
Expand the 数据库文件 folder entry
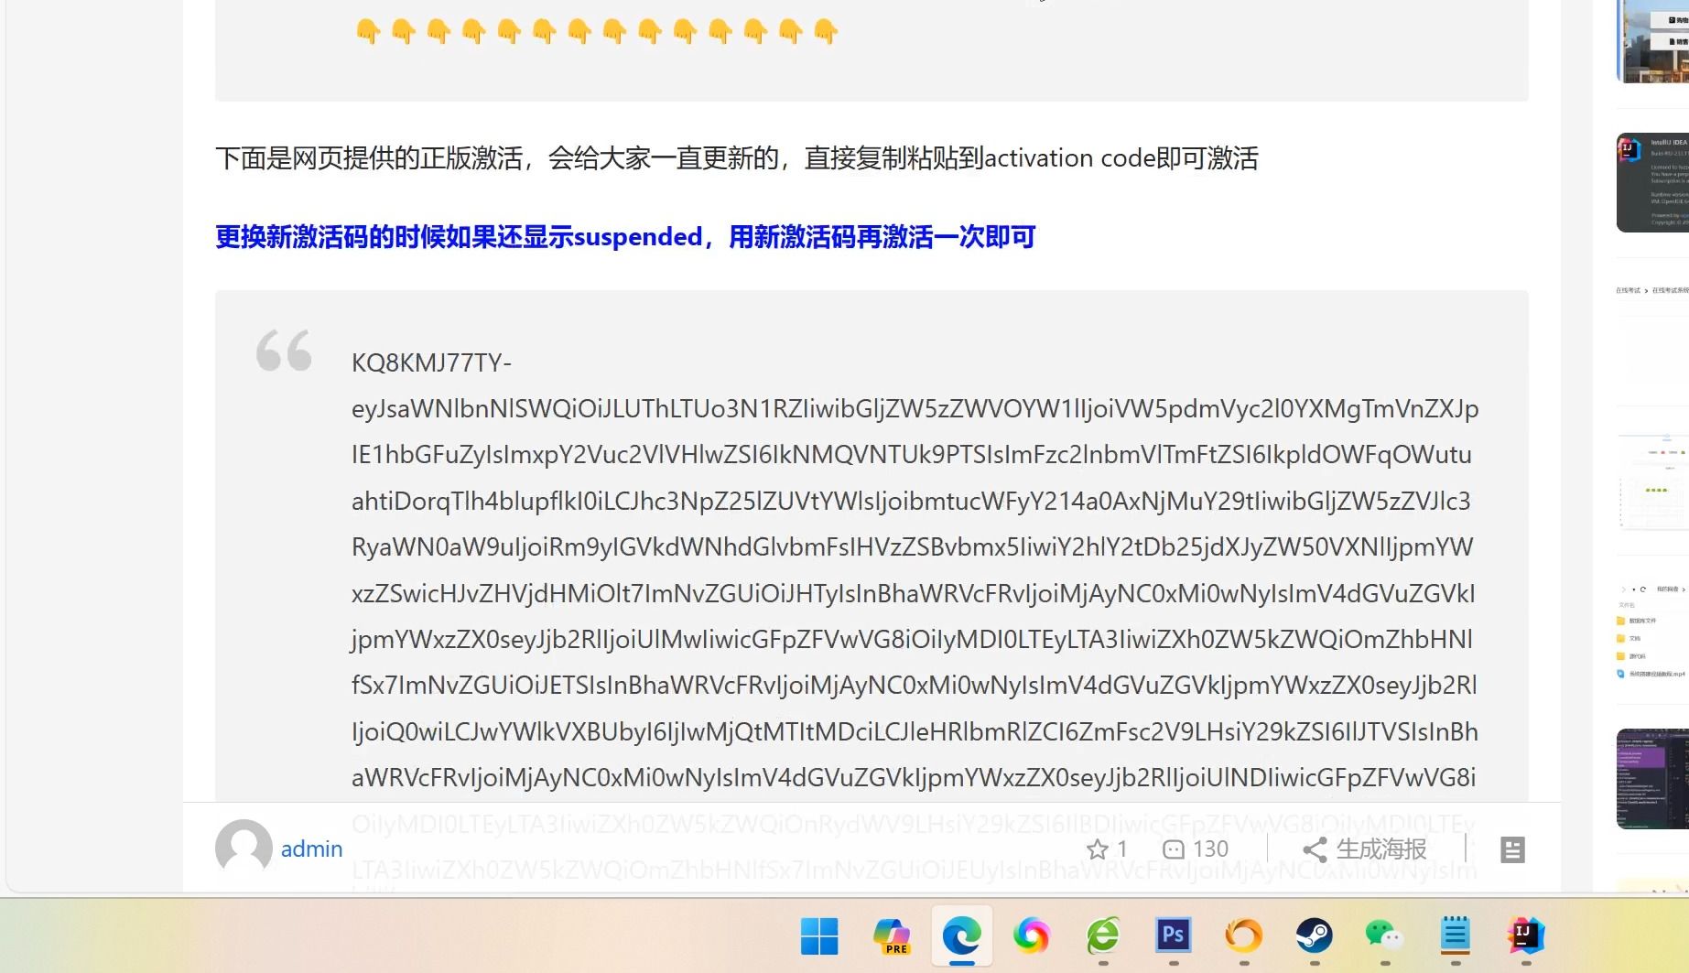click(1641, 619)
